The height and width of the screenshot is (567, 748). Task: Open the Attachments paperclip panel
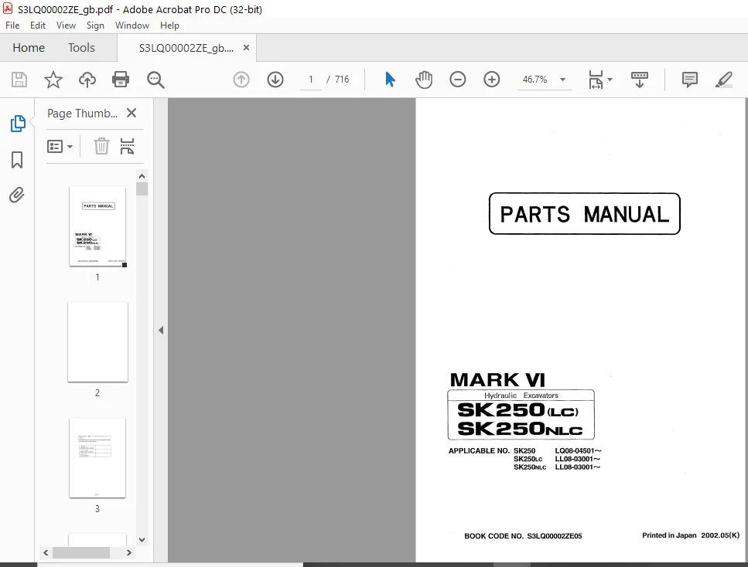pyautogui.click(x=17, y=195)
